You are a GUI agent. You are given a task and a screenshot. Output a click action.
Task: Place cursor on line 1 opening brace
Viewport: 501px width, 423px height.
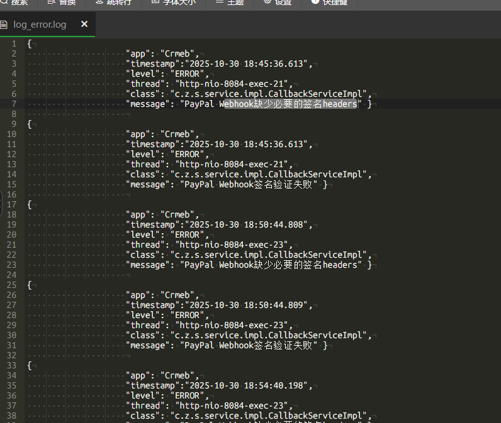click(x=30, y=43)
